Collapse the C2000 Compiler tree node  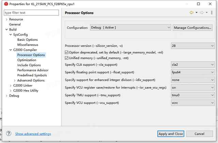(x=11, y=50)
